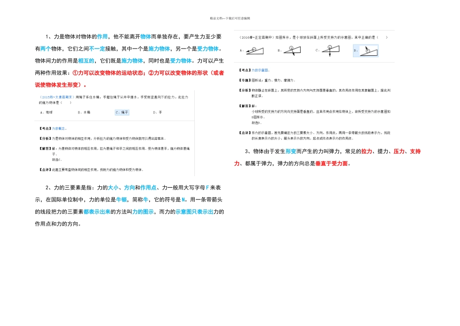460x326 pixels.
Task: Click red text '说使物体发生形变）'
Action: tap(59, 85)
